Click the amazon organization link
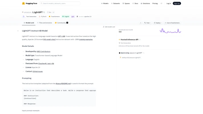 [28, 12]
